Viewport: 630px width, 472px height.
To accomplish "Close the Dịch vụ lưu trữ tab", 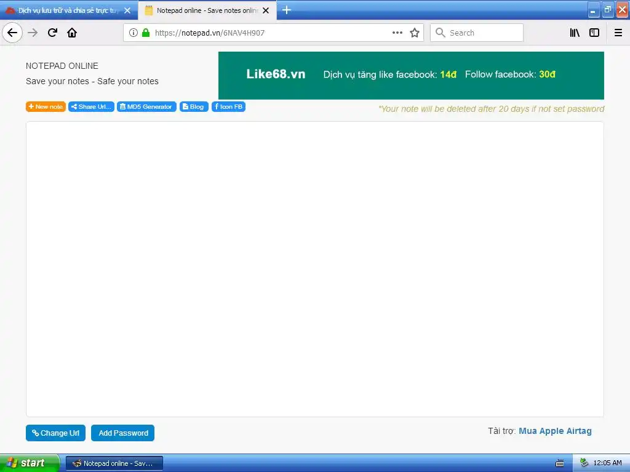I will [127, 10].
